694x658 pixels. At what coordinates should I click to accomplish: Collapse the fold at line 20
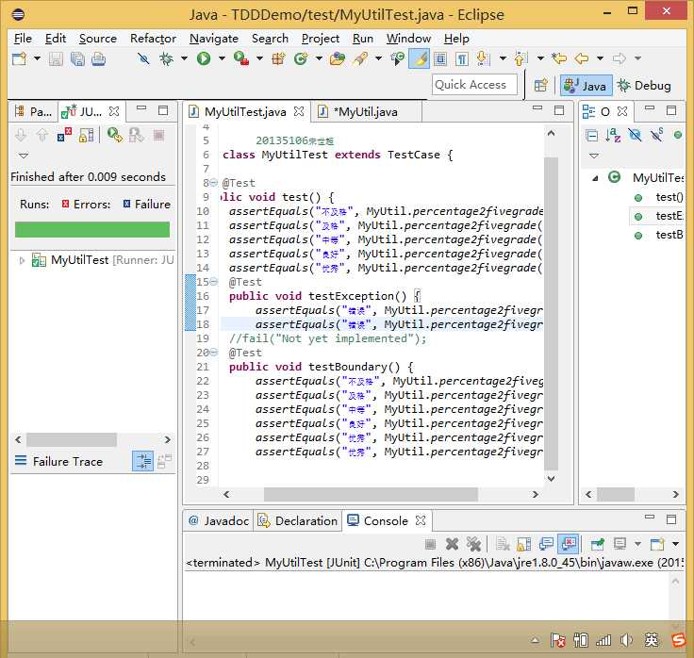214,353
